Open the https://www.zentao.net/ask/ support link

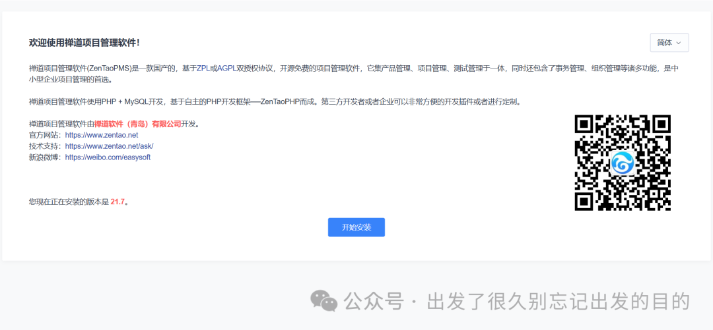tap(109, 146)
